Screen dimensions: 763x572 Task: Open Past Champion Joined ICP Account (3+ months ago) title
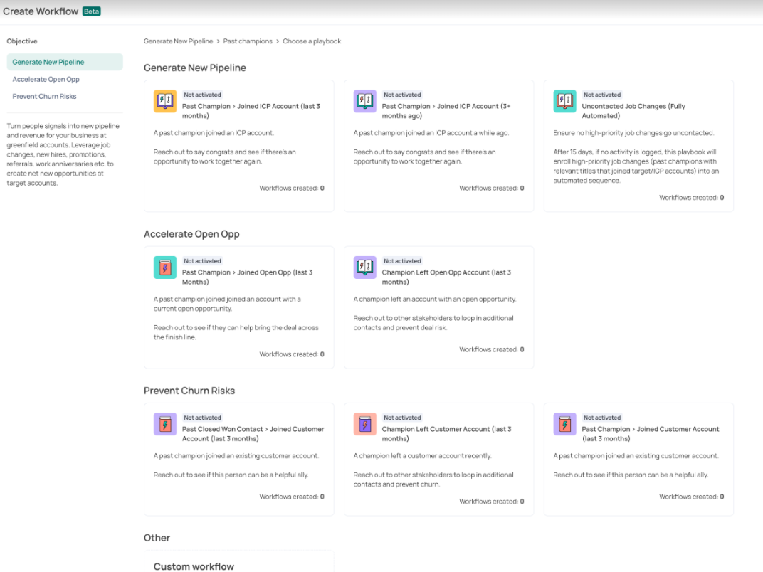coord(446,111)
